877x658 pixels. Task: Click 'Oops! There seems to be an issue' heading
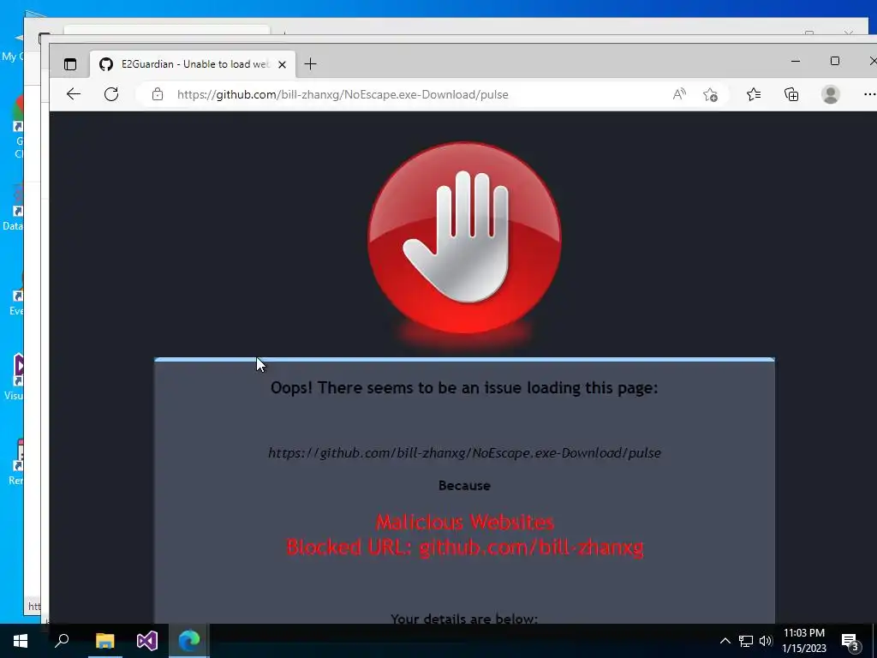[x=464, y=387]
